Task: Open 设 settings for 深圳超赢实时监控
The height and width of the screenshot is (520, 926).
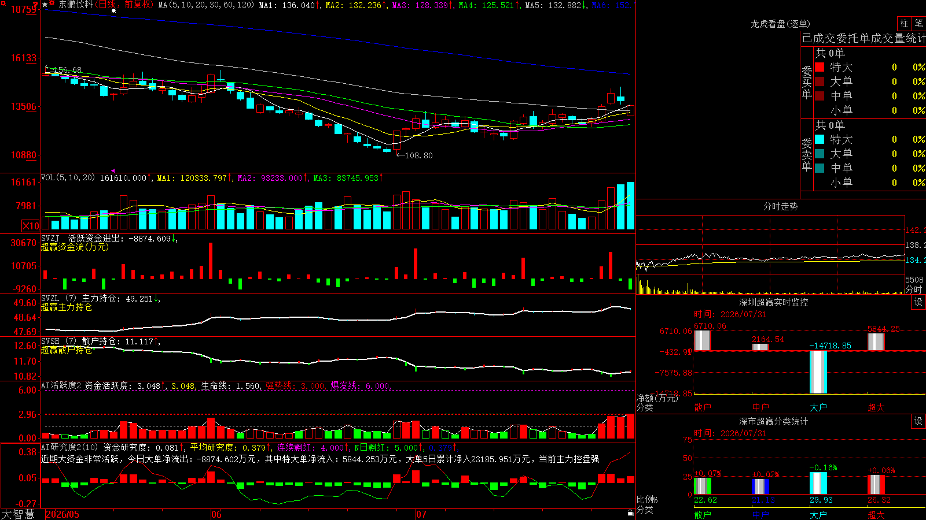Action: click(918, 302)
